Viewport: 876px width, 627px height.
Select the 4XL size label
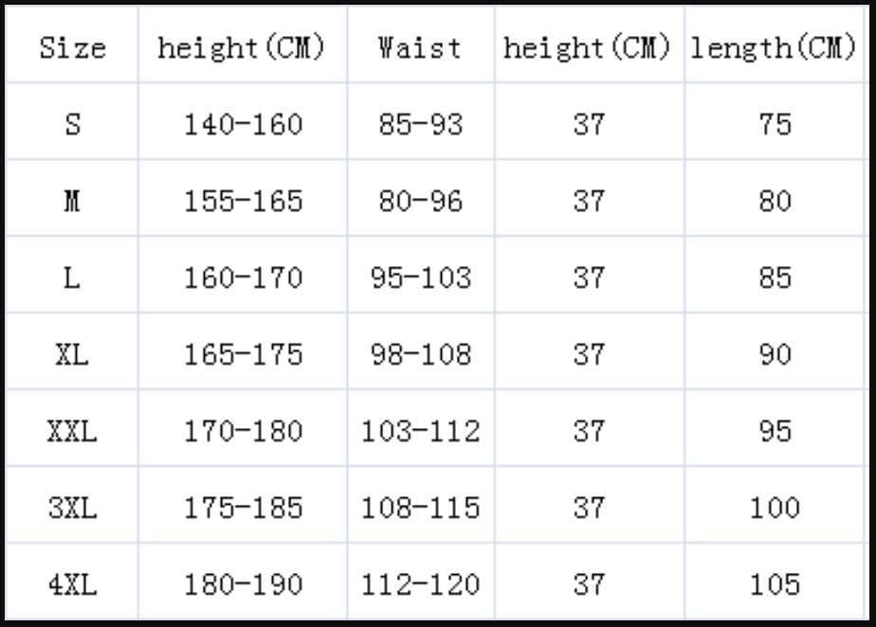point(73,584)
